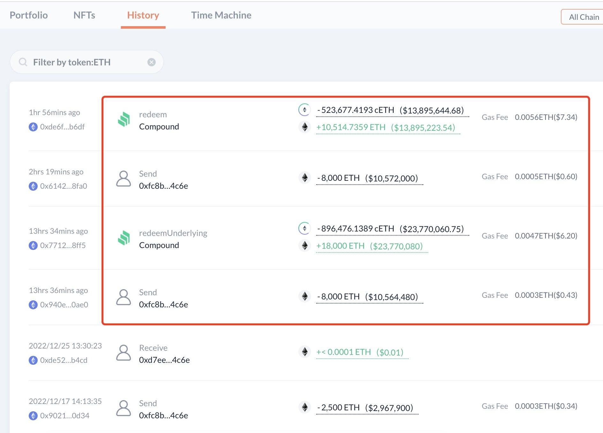Click the Filter by token input field
Screen dimensions: 603x433
(x=86, y=62)
